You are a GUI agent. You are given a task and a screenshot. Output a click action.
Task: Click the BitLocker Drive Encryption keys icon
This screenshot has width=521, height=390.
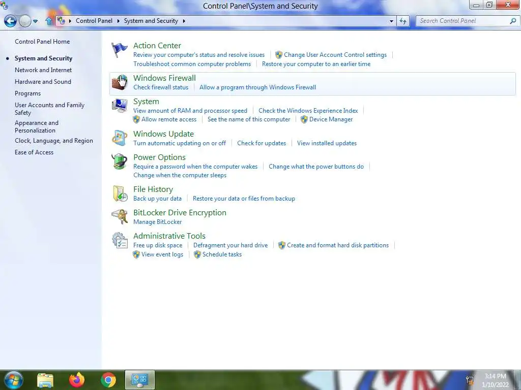point(119,217)
